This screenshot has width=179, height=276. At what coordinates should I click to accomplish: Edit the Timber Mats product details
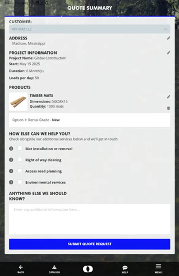(168, 97)
